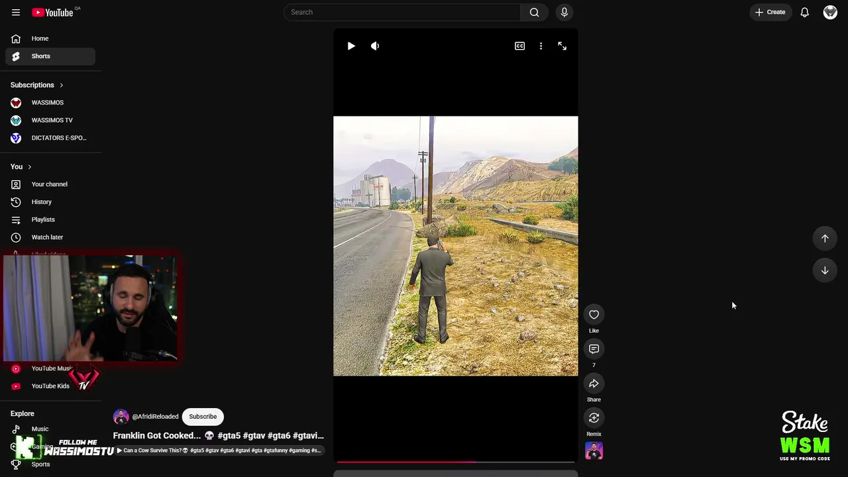
Task: Open Sports in Explore section
Action: point(50,464)
